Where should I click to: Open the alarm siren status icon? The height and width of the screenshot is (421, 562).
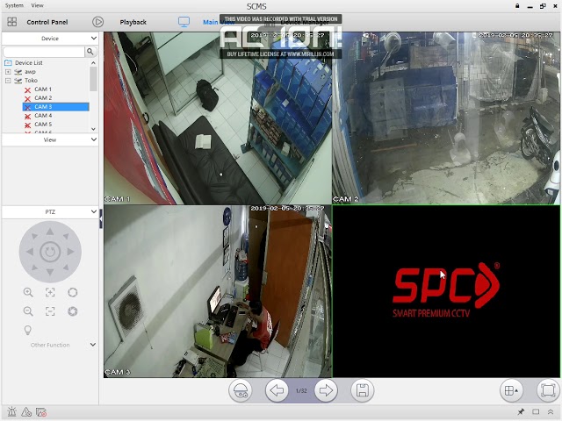(x=11, y=412)
